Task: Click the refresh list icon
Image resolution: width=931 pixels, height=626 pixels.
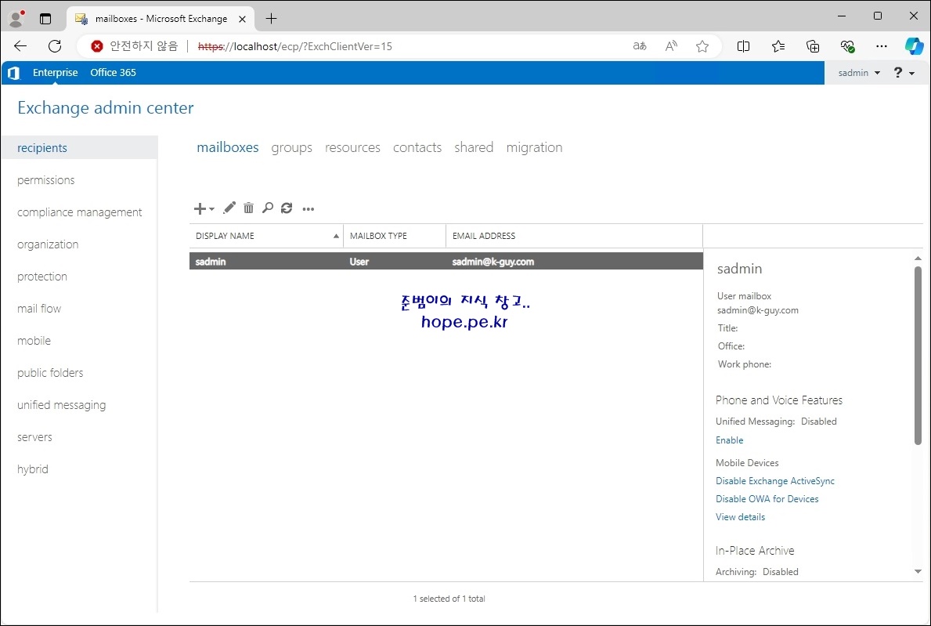Action: click(x=287, y=208)
